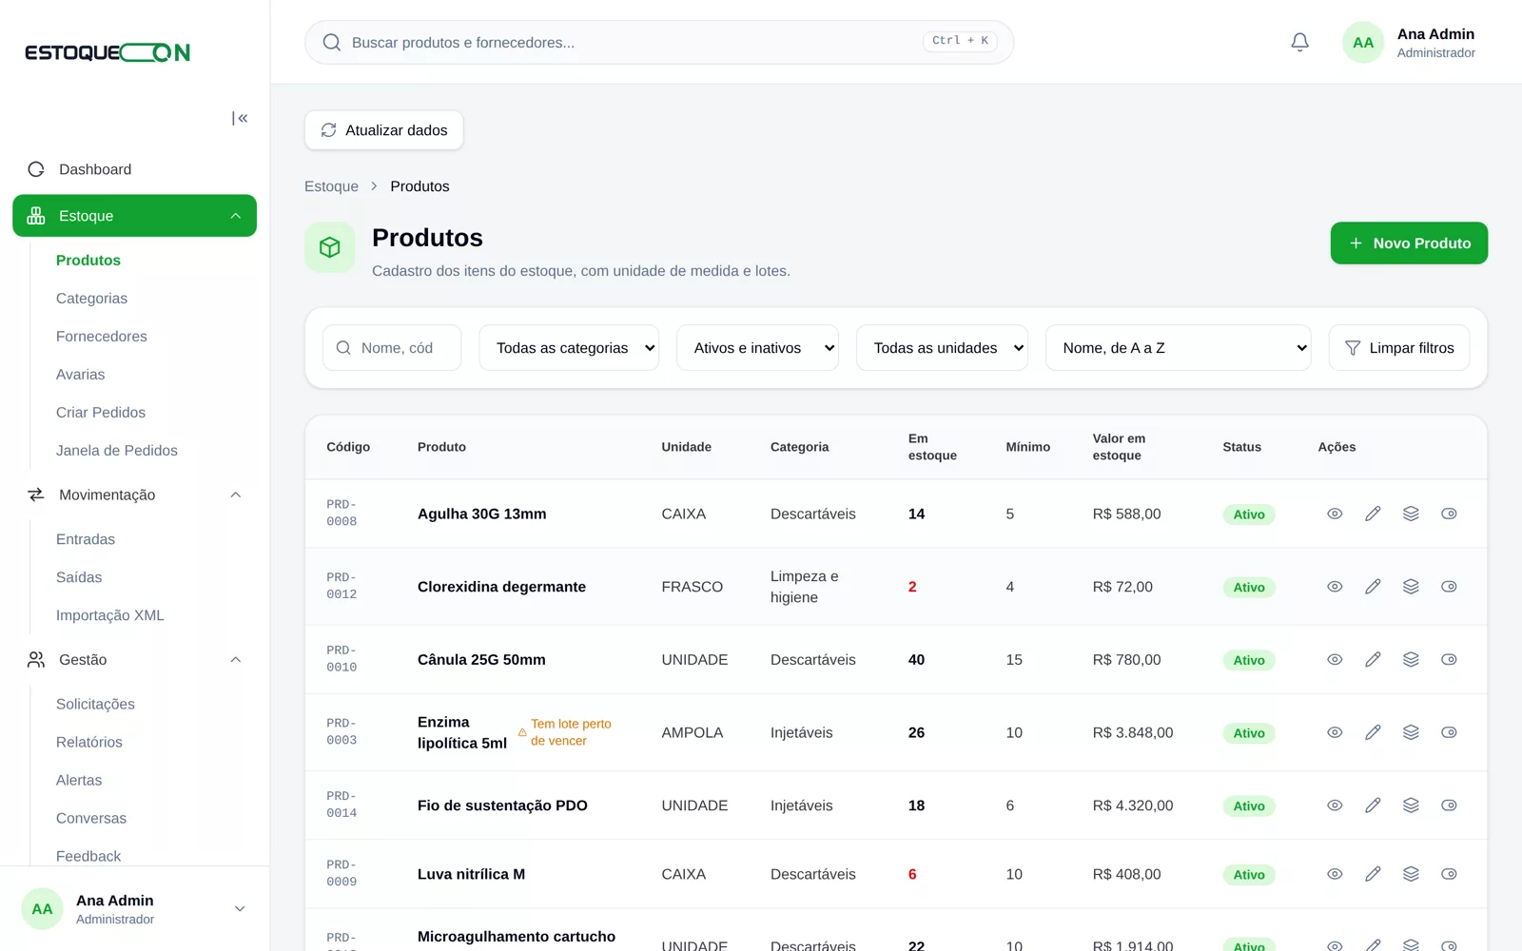Click the EstoqueOn logo
The width and height of the screenshot is (1522, 951).
tap(107, 52)
